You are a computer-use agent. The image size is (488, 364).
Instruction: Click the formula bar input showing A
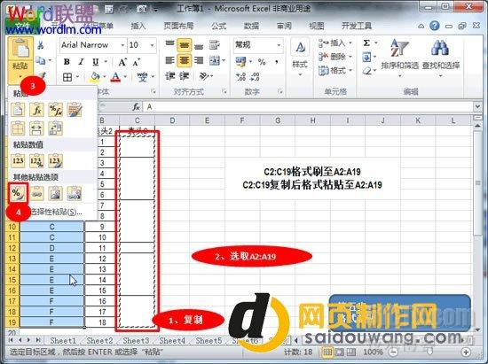point(308,107)
